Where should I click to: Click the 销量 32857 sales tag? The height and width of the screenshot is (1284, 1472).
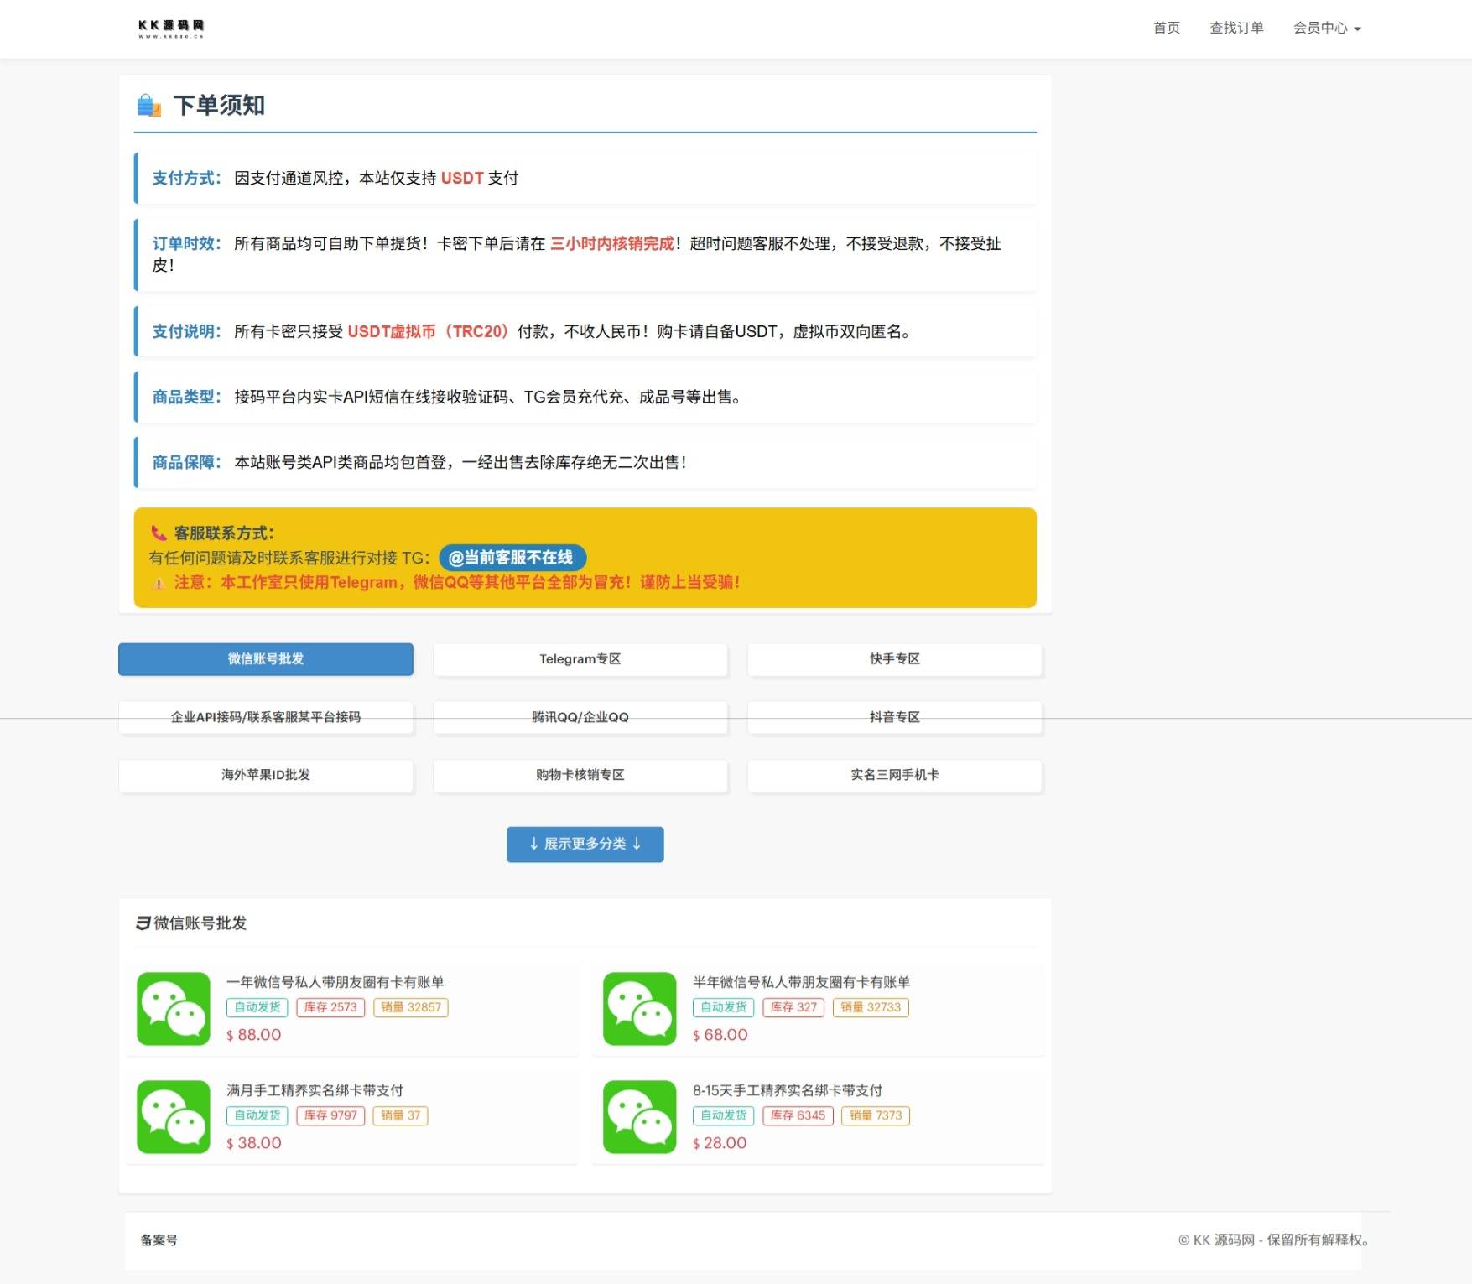[411, 1007]
